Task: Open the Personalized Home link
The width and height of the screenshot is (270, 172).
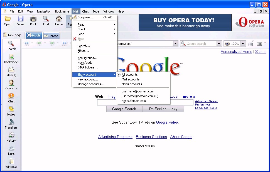Action: 236,52
